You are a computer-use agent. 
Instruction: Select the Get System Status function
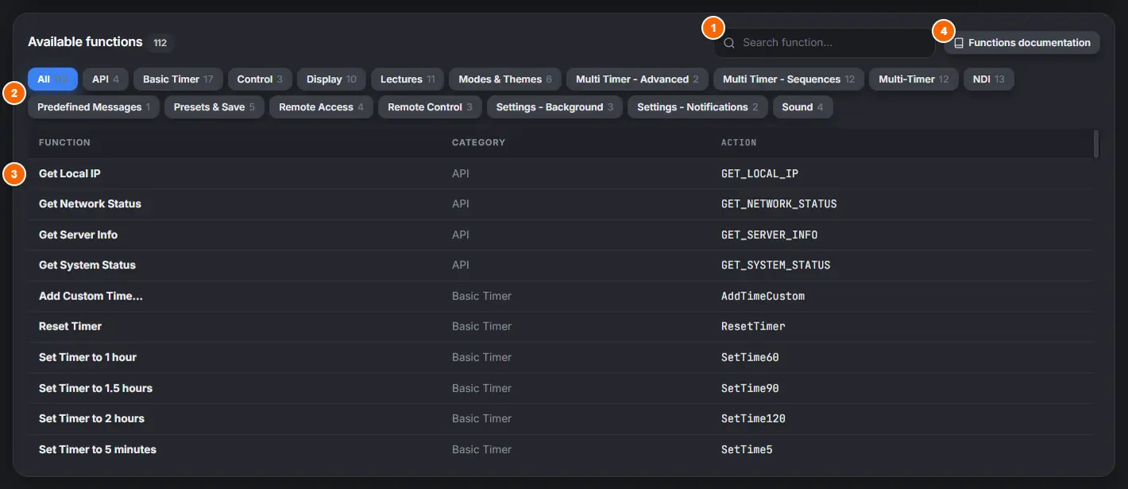coord(560,265)
